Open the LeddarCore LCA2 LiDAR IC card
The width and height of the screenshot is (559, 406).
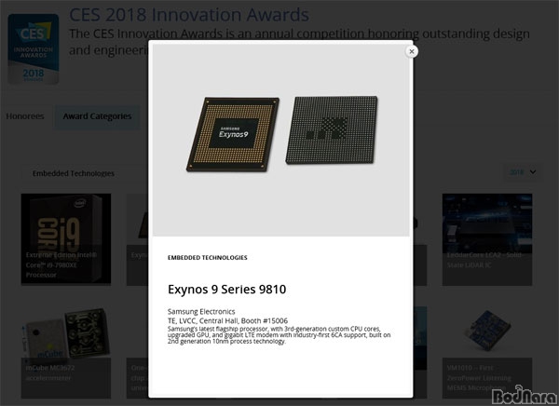(487, 239)
